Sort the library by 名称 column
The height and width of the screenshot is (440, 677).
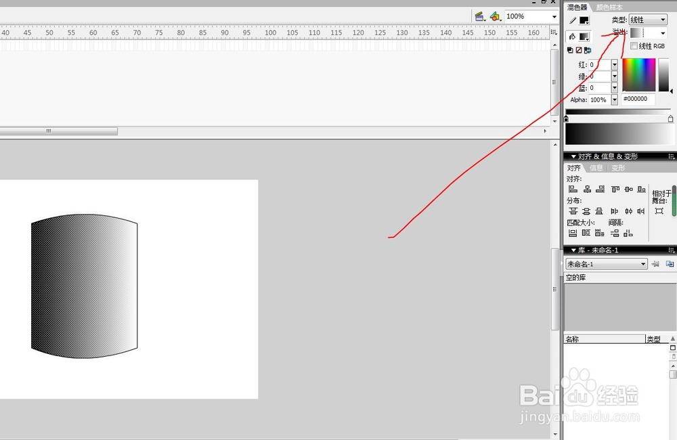(x=605, y=339)
